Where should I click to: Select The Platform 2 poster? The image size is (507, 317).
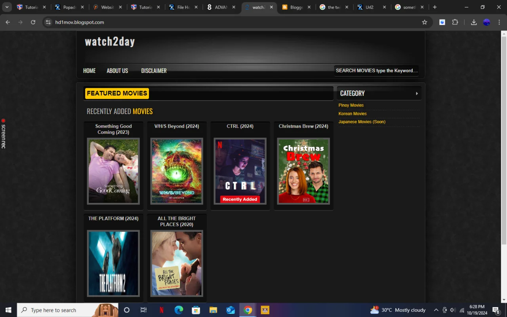point(113,264)
